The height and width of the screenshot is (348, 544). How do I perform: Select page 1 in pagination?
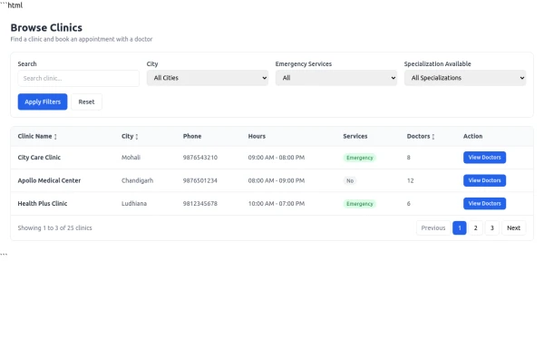460,227
